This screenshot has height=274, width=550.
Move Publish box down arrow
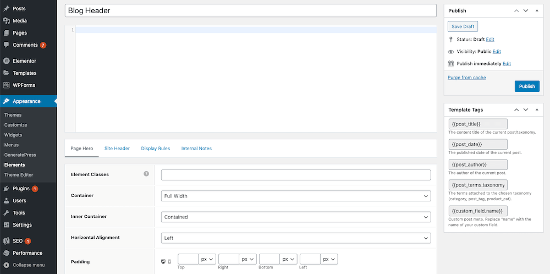click(x=526, y=10)
